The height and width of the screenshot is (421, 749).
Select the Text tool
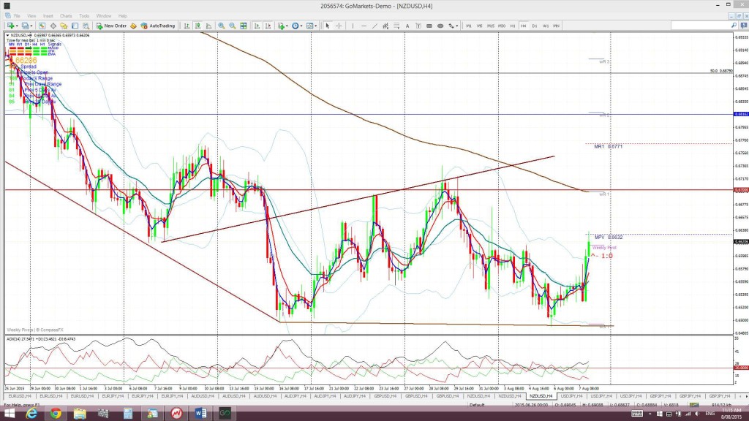(407, 26)
